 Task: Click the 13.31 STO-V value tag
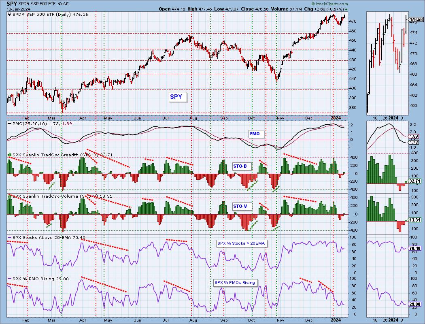point(415,220)
